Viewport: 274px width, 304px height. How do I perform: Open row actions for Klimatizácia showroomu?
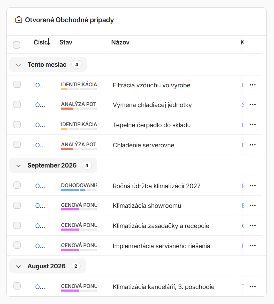(253, 206)
